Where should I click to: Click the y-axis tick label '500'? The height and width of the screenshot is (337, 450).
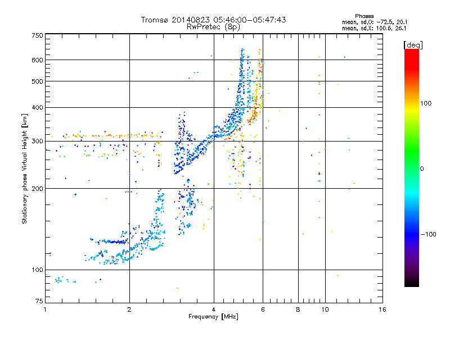pos(37,81)
